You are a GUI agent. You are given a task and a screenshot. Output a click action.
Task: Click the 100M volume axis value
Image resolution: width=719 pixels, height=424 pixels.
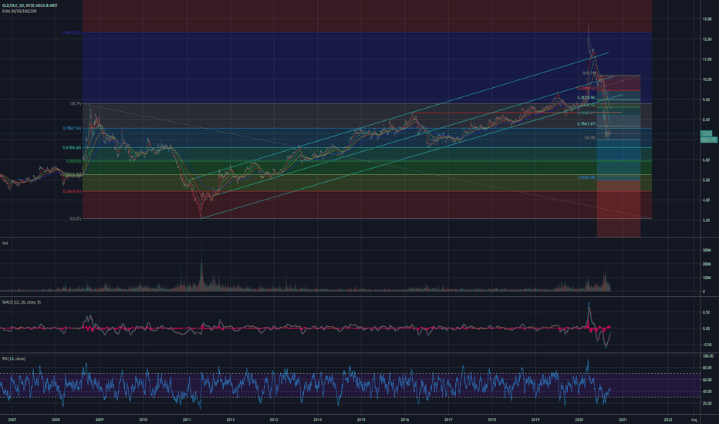(707, 278)
